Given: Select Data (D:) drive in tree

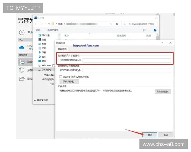Looking at the screenshot, I should click(x=45, y=70).
